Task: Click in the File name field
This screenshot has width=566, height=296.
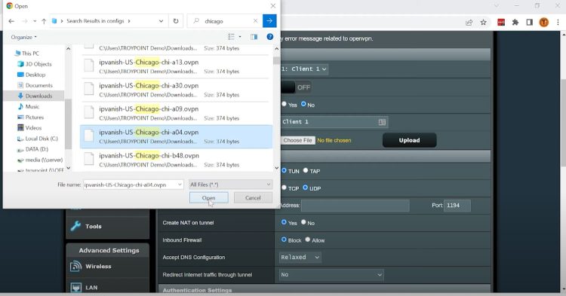Action: click(130, 185)
